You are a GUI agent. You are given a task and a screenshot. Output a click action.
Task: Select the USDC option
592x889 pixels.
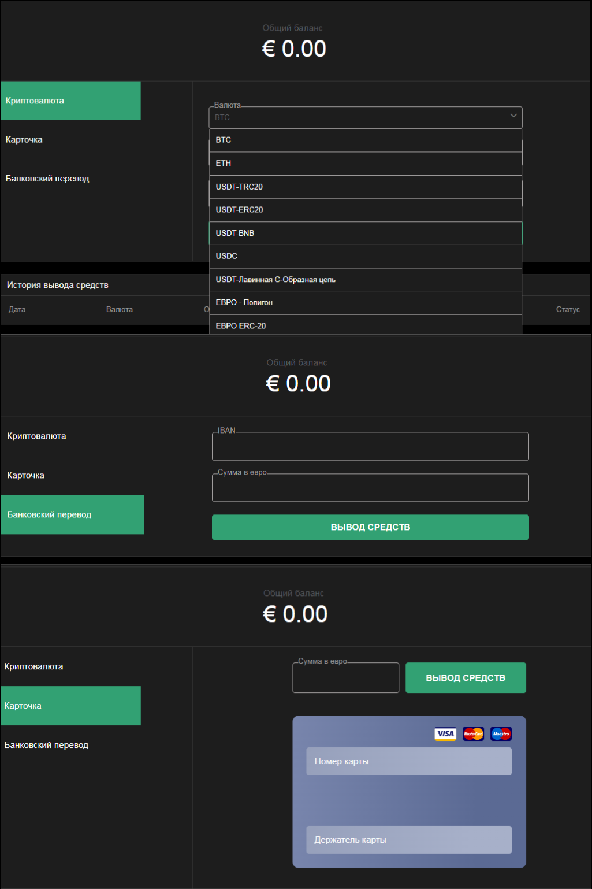(x=366, y=256)
